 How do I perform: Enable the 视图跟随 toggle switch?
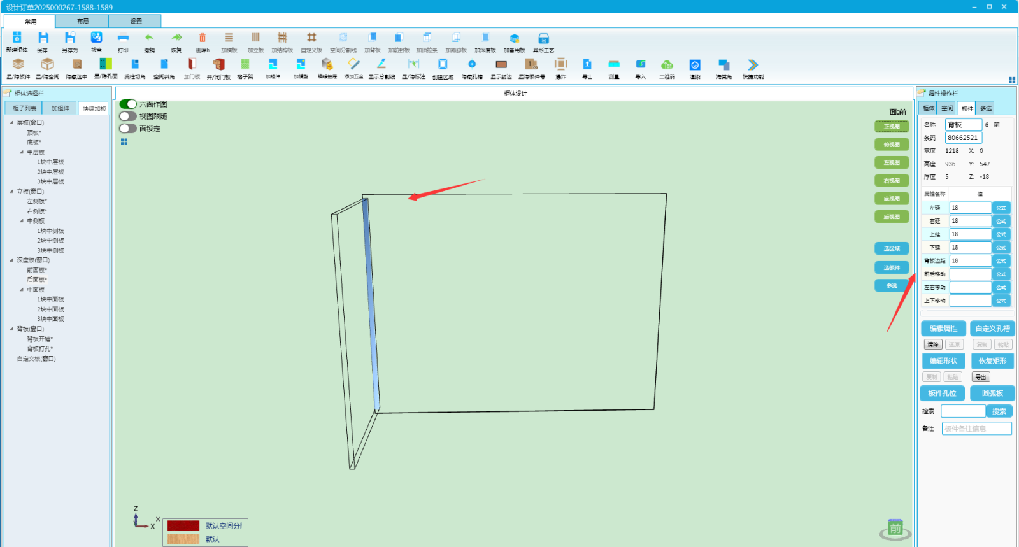(x=128, y=116)
